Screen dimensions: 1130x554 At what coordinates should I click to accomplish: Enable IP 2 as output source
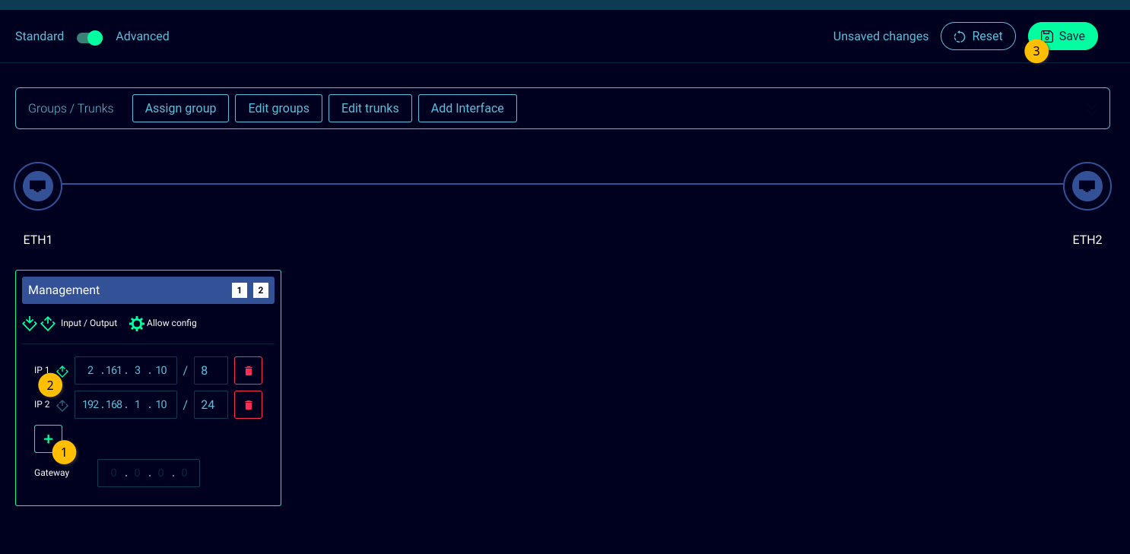[x=62, y=405]
